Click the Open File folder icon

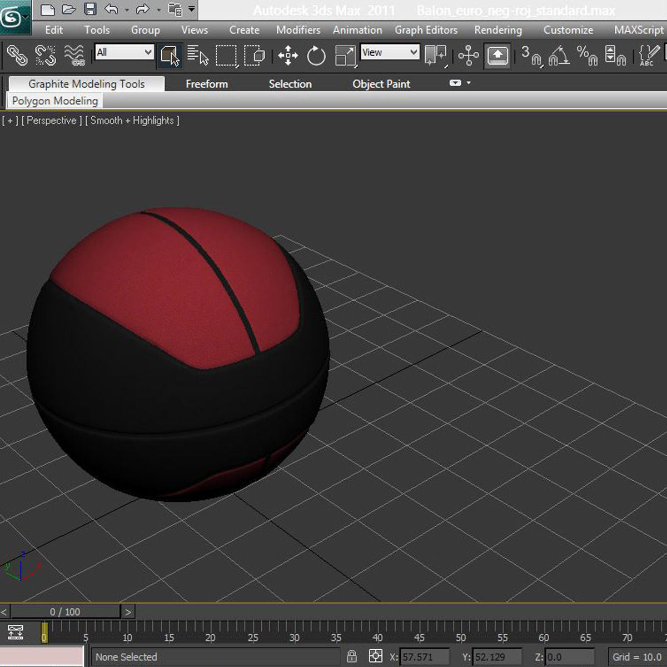coord(68,9)
